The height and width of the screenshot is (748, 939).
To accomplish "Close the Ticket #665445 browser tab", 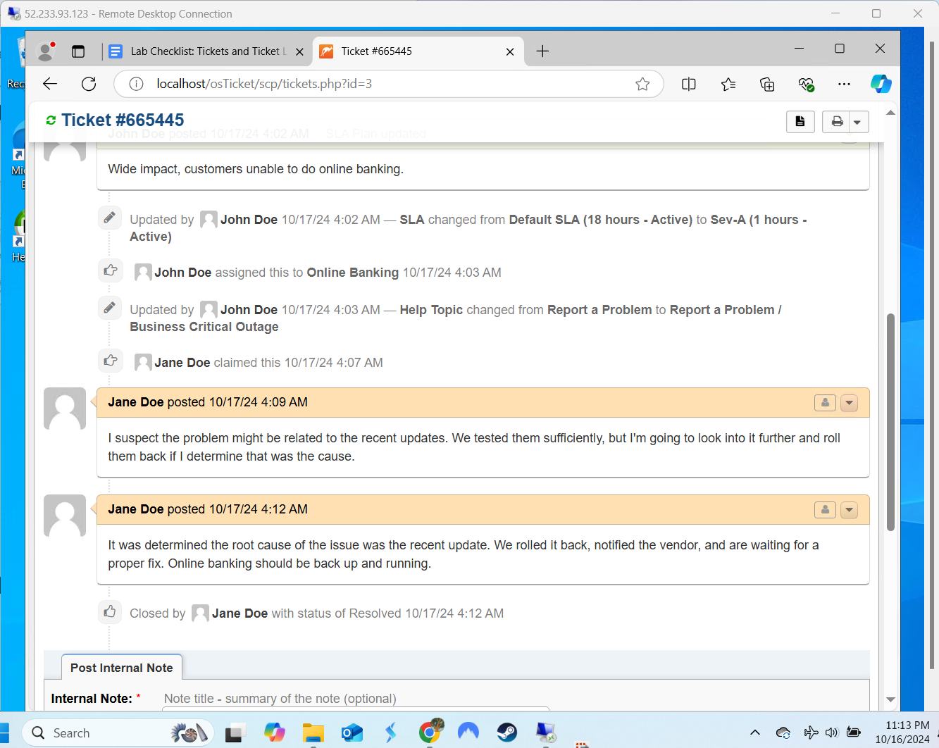I will click(x=510, y=51).
